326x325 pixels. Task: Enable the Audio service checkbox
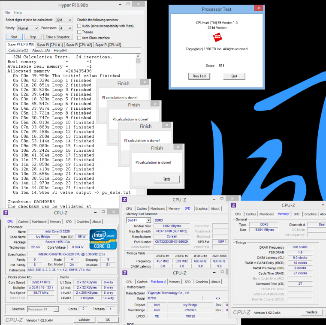point(79,26)
